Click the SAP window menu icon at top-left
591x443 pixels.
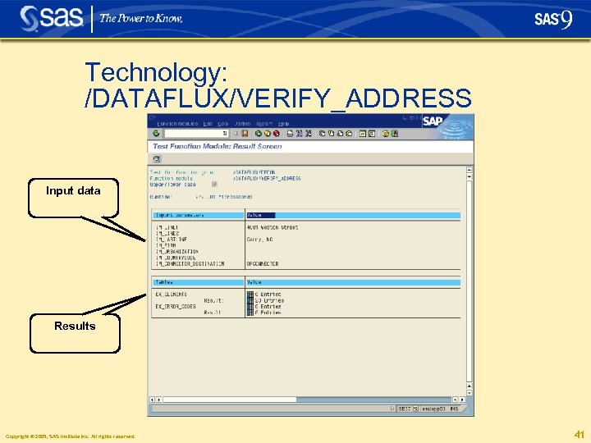point(153,117)
